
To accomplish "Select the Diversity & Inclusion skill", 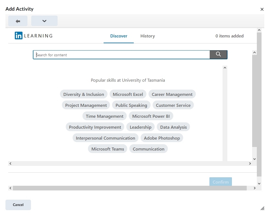I will 84,94.
